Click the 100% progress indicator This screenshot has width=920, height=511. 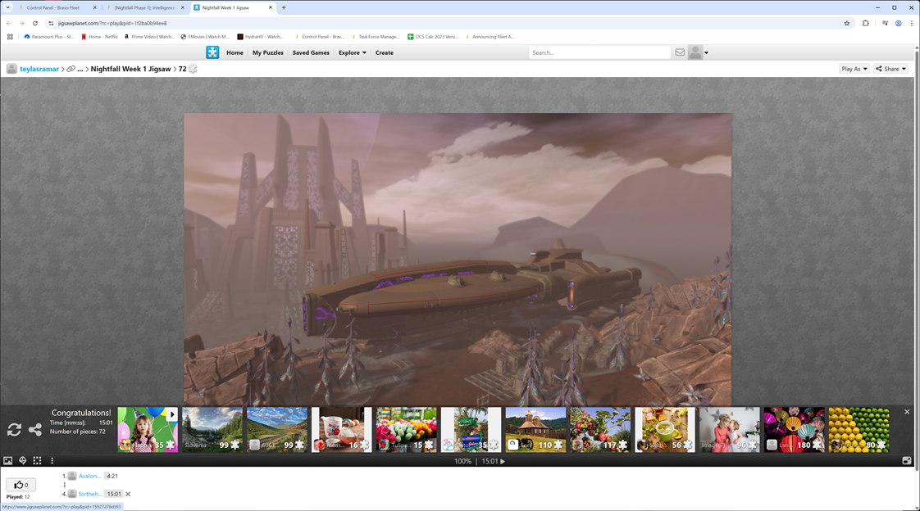463,461
